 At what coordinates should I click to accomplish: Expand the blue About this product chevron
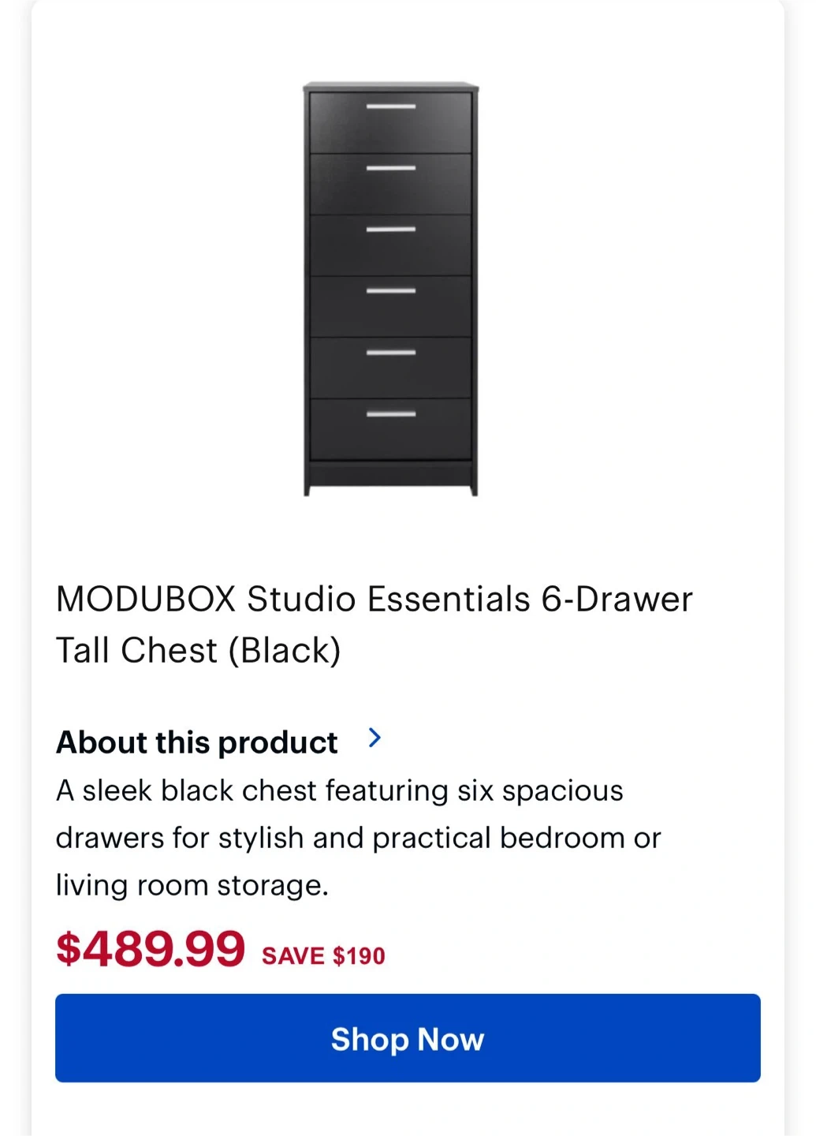coord(375,738)
